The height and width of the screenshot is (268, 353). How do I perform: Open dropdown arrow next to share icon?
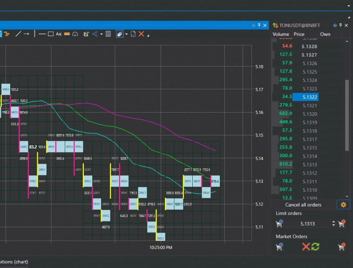click(x=101, y=34)
